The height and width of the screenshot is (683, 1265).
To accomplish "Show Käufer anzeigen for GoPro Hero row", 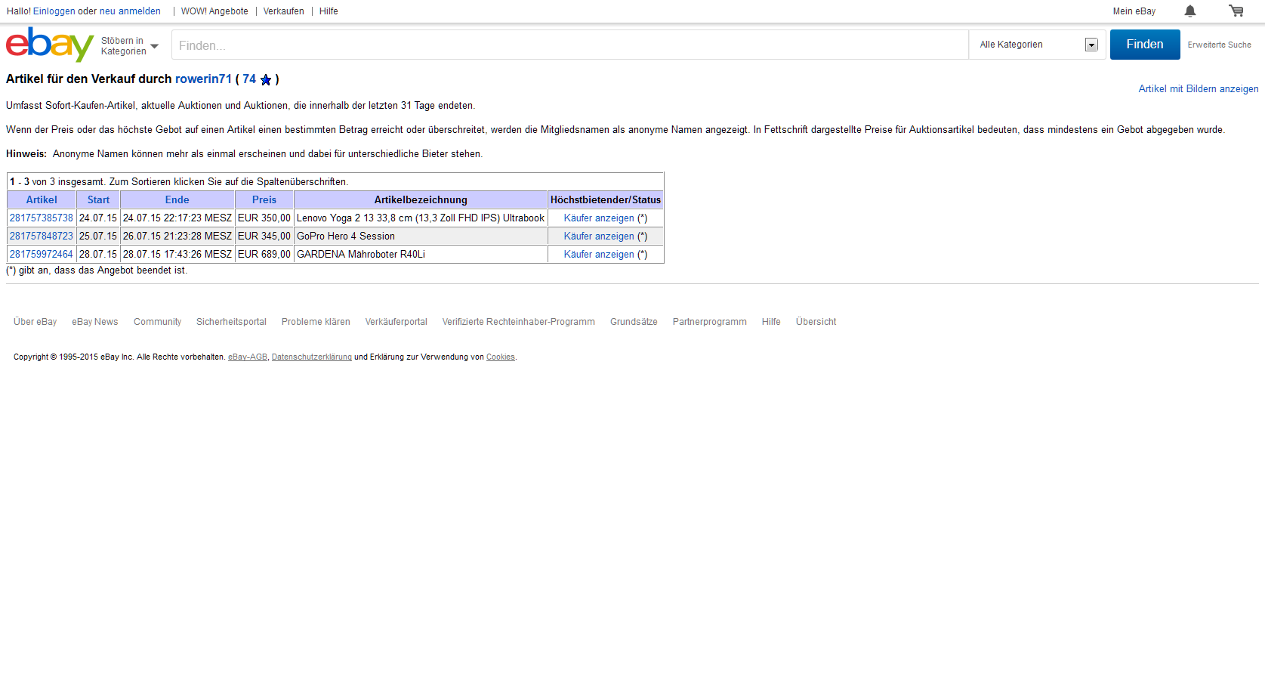I will [599, 236].
